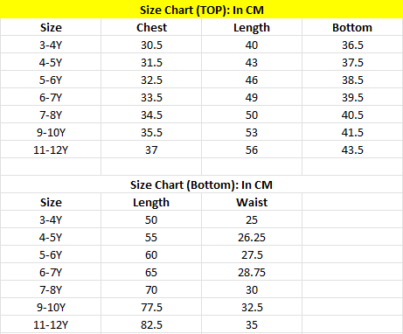This screenshot has height=334, width=403.
Task: Select the yellow Size Chart (TOP) title cell
Action: click(201, 10)
